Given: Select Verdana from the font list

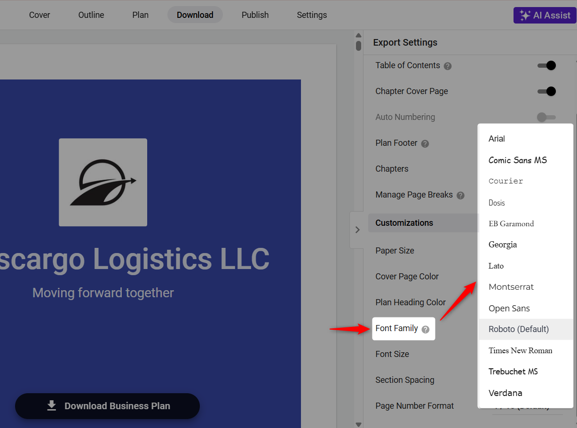Looking at the screenshot, I should tap(525, 393).
